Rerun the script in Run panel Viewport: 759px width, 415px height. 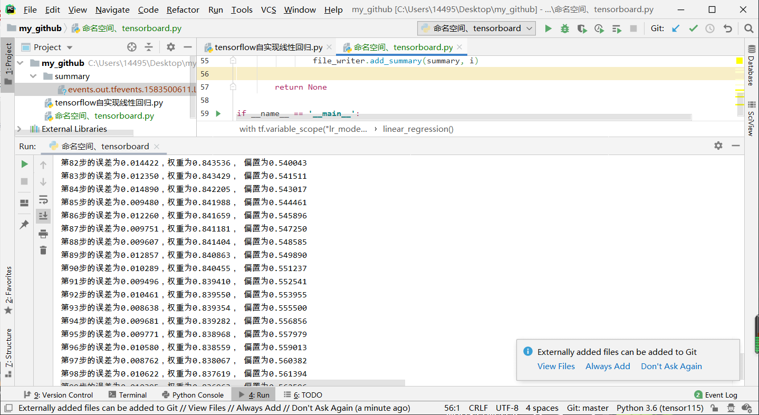[24, 165]
